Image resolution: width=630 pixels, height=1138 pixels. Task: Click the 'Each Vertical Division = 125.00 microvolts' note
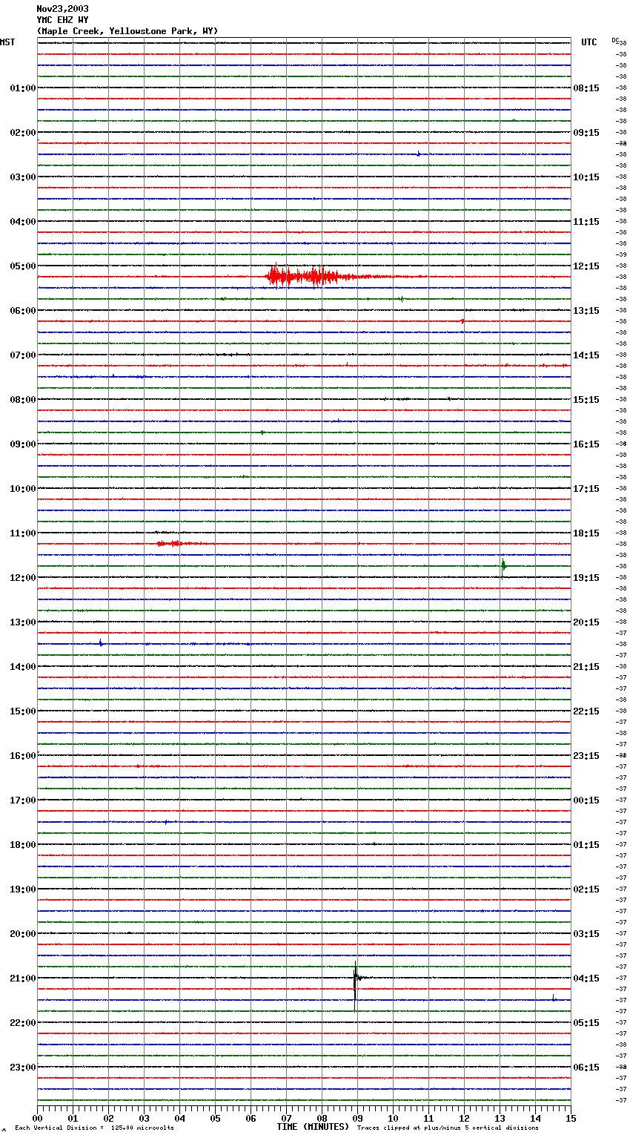[x=95, y=1128]
